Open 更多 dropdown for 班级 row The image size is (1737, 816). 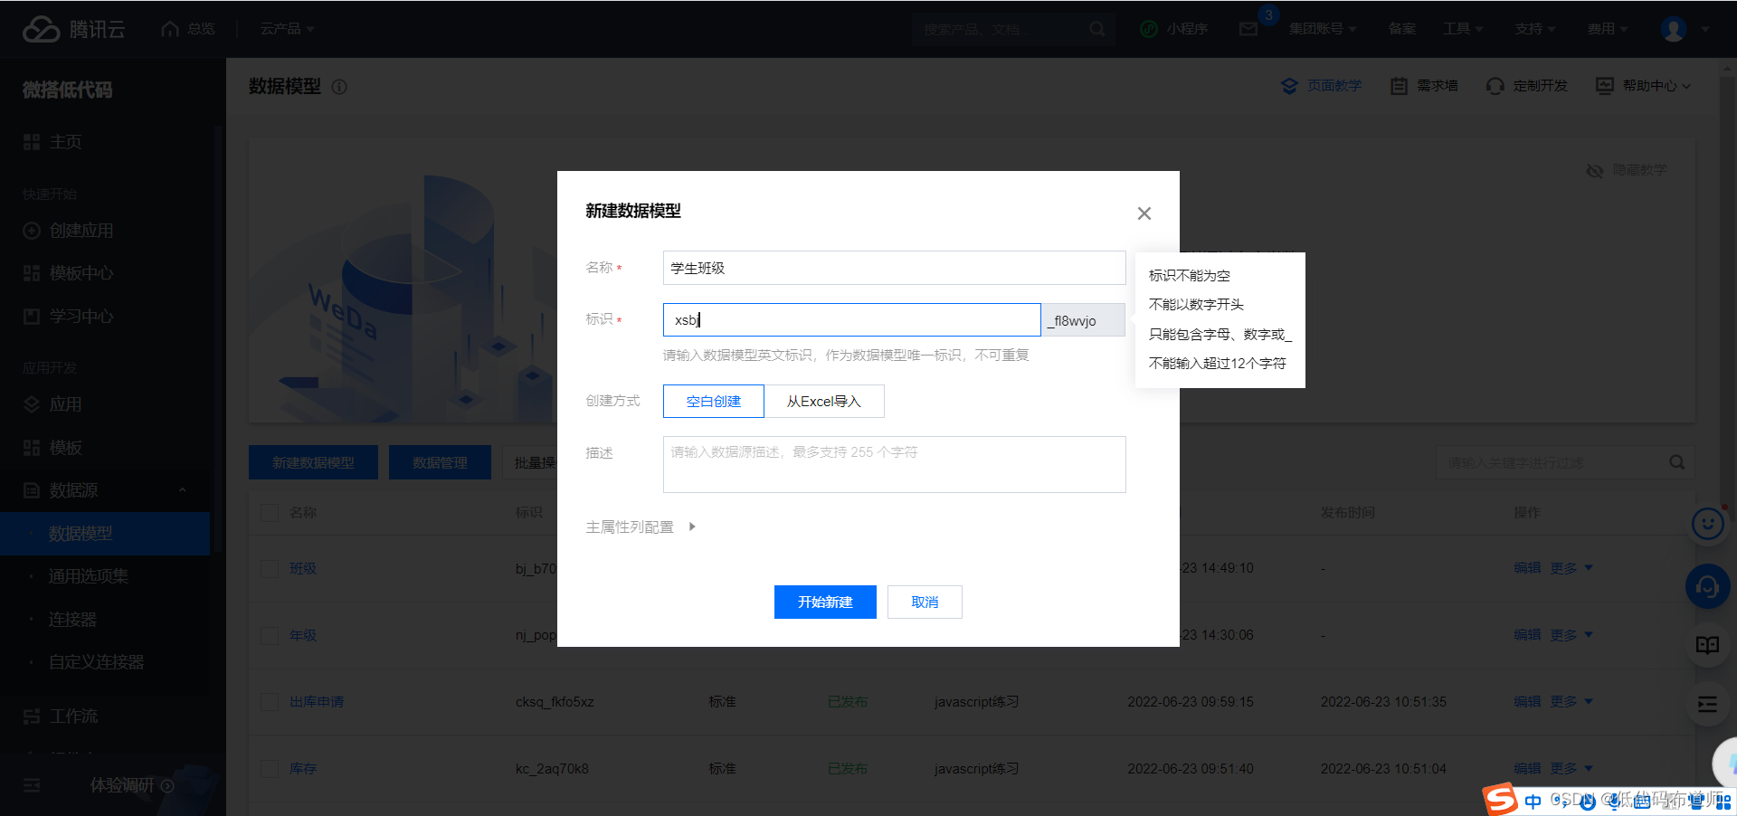click(x=1571, y=568)
